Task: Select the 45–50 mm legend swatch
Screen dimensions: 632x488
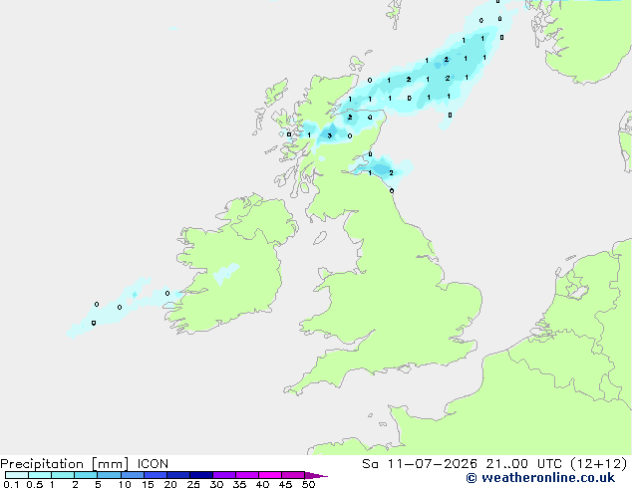Action: [293, 475]
